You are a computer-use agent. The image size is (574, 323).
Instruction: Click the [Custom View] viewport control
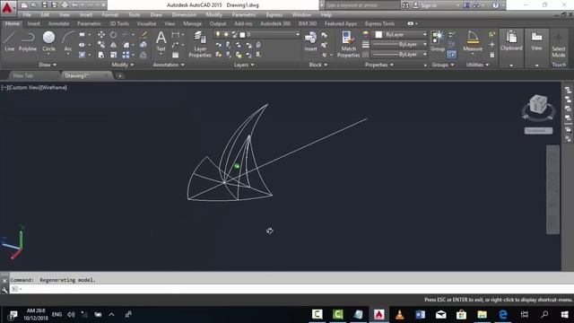click(25, 88)
